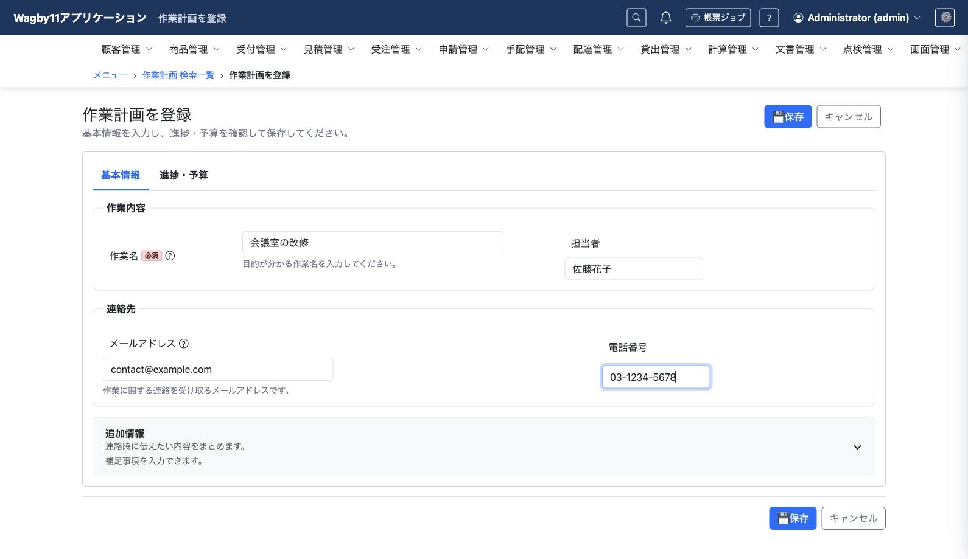Screen dimensions: 968x559
Task: Open the 貸出管理 menu
Action: (666, 49)
